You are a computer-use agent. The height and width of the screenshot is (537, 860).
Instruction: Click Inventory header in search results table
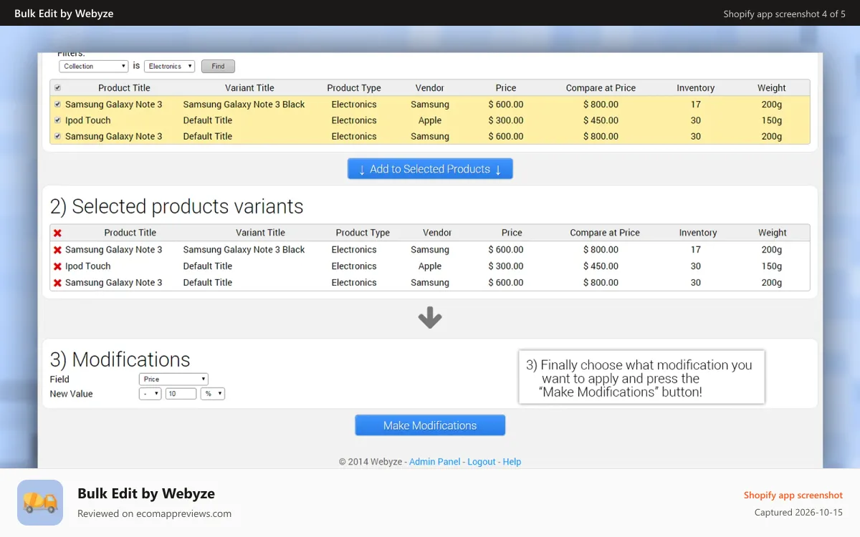pyautogui.click(x=696, y=88)
